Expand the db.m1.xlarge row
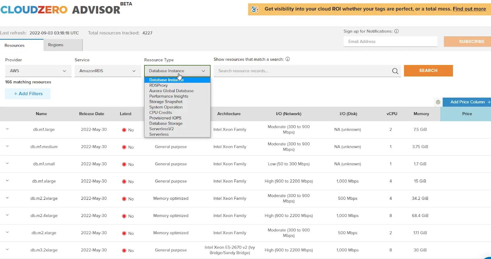The width and height of the screenshot is (491, 259). 7,181
